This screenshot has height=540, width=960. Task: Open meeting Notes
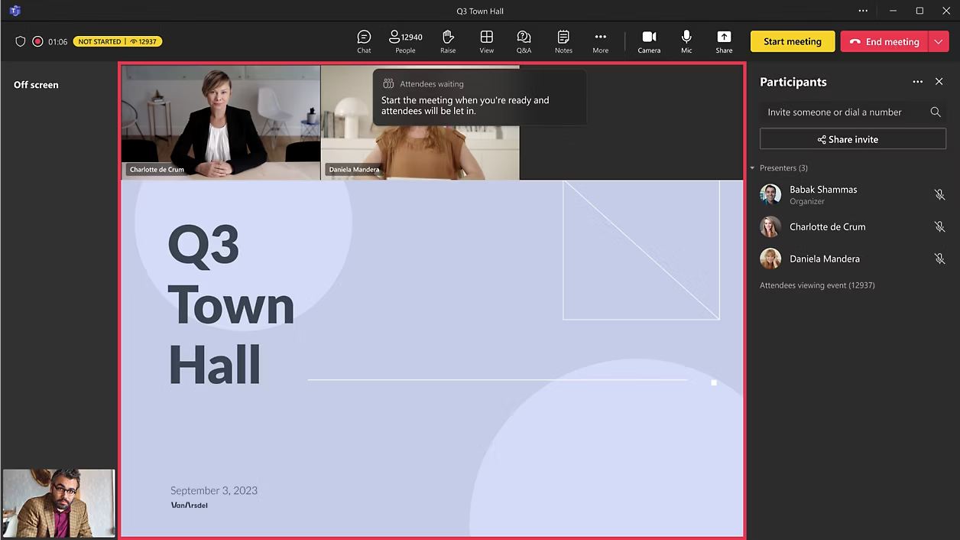pyautogui.click(x=563, y=41)
